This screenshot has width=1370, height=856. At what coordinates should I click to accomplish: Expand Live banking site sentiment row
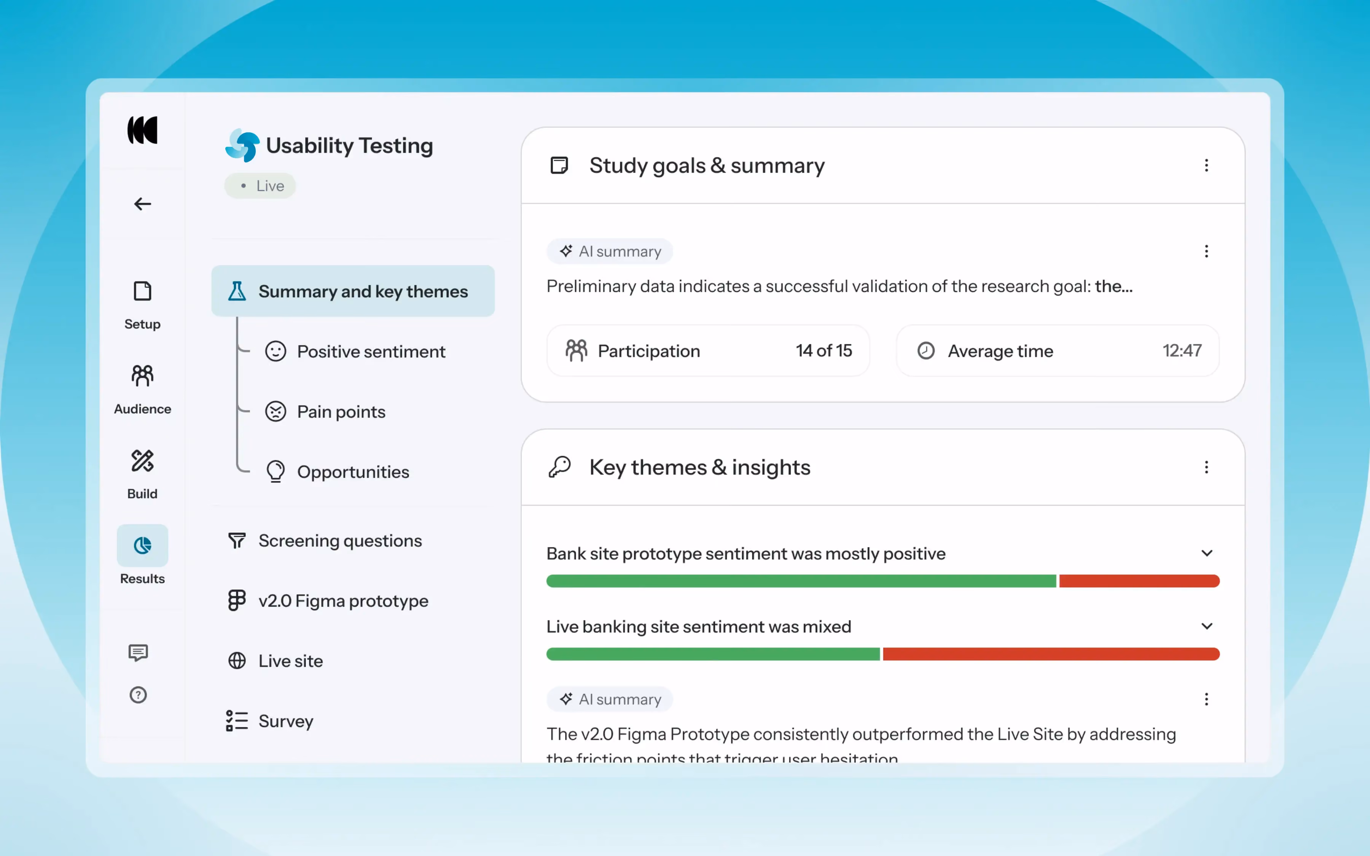[x=1207, y=626]
